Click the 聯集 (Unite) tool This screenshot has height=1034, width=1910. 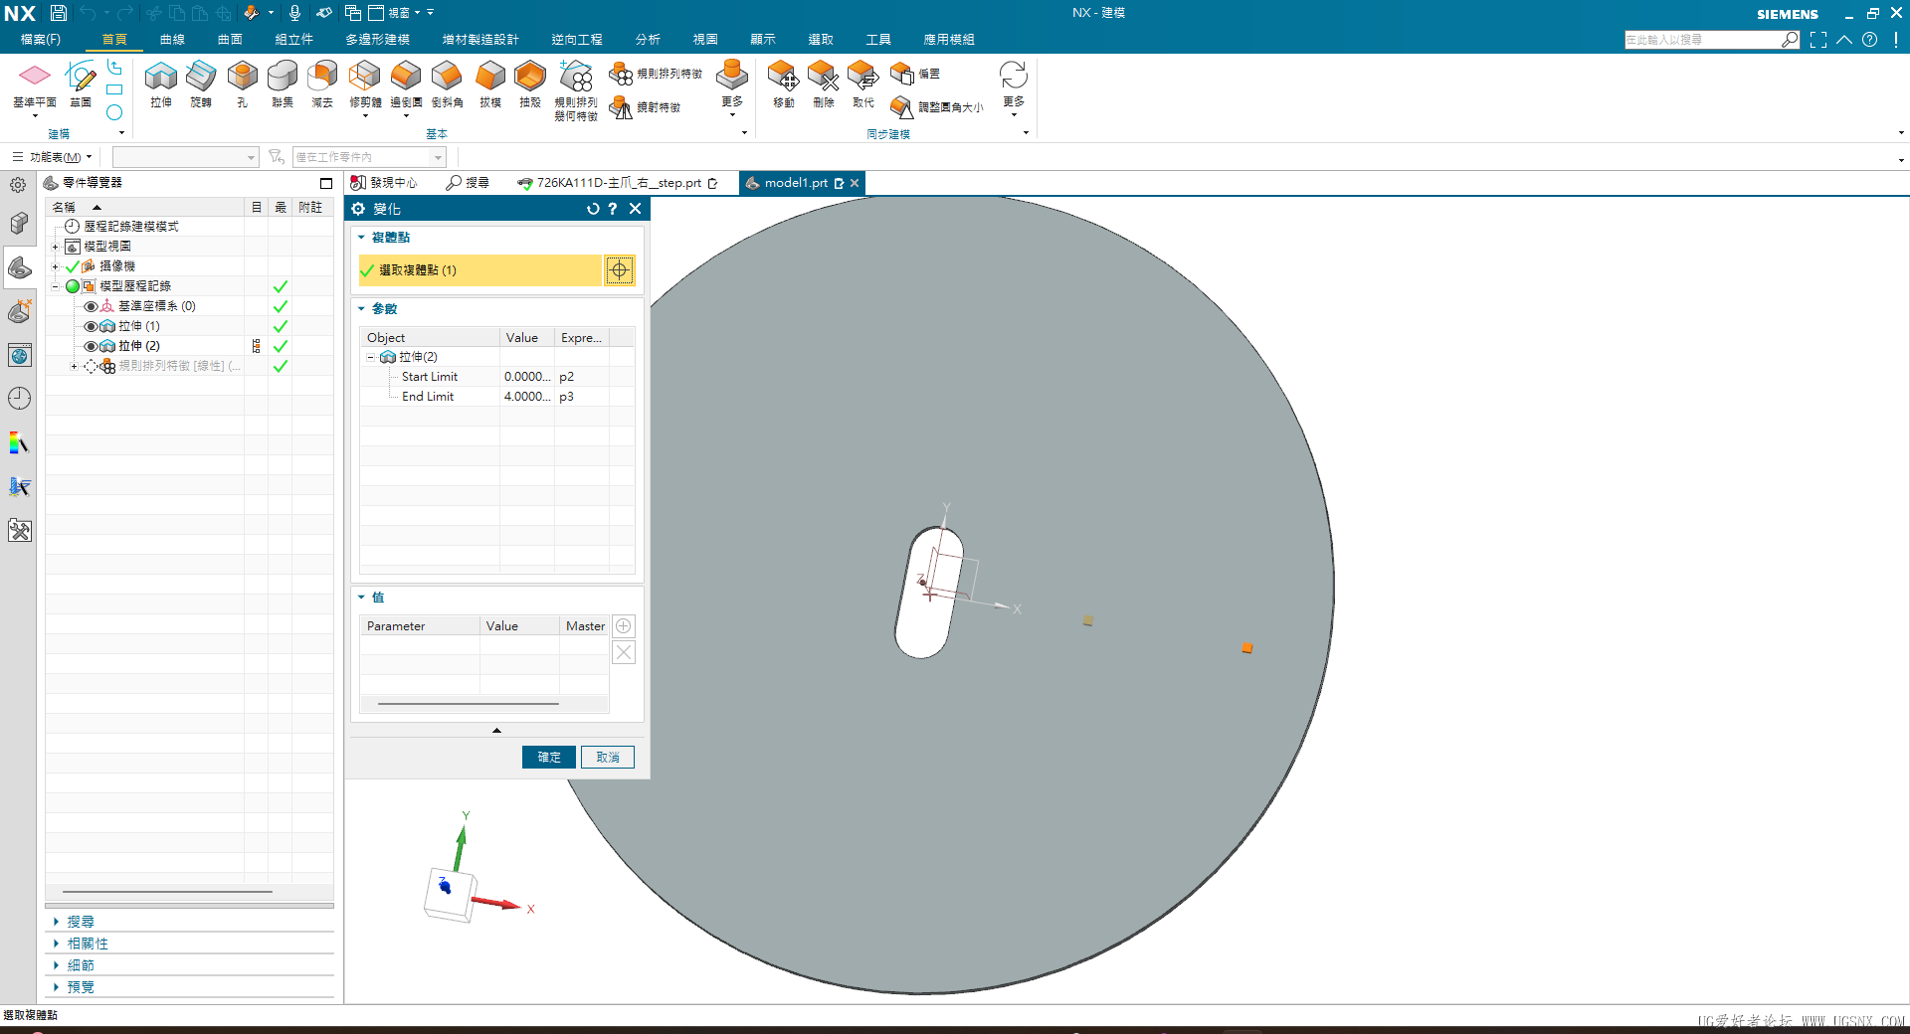pos(283,84)
